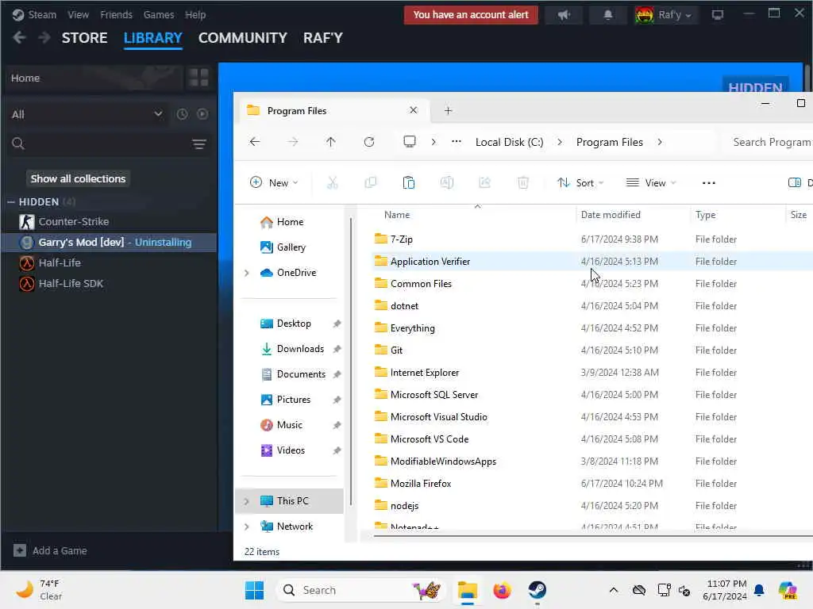
Task: Click the Explorer Back arrow
Action: pyautogui.click(x=255, y=142)
